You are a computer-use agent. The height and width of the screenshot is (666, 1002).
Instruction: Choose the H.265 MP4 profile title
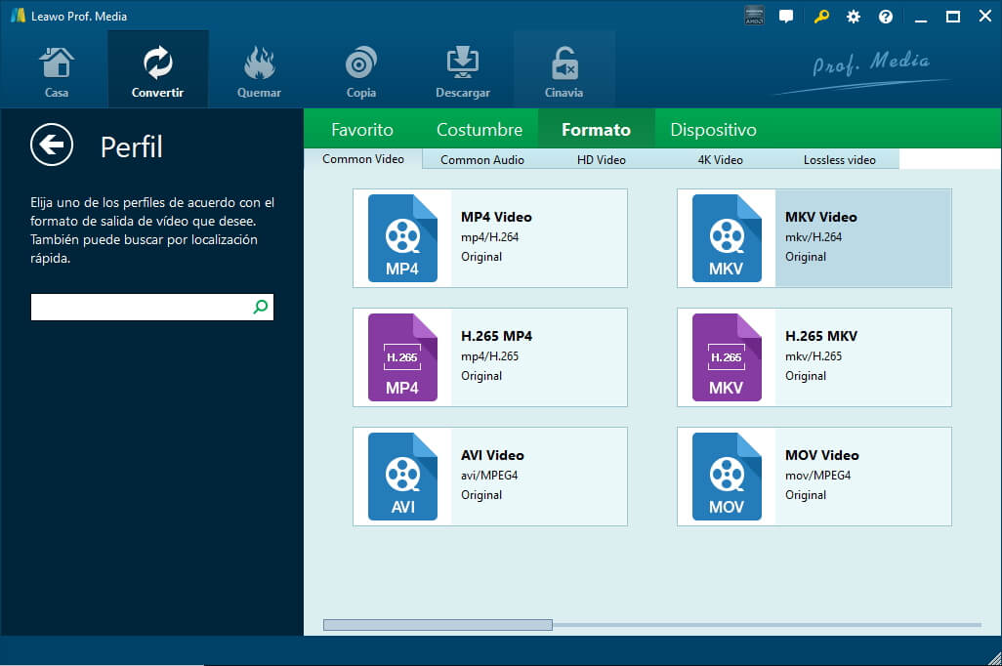click(x=496, y=336)
